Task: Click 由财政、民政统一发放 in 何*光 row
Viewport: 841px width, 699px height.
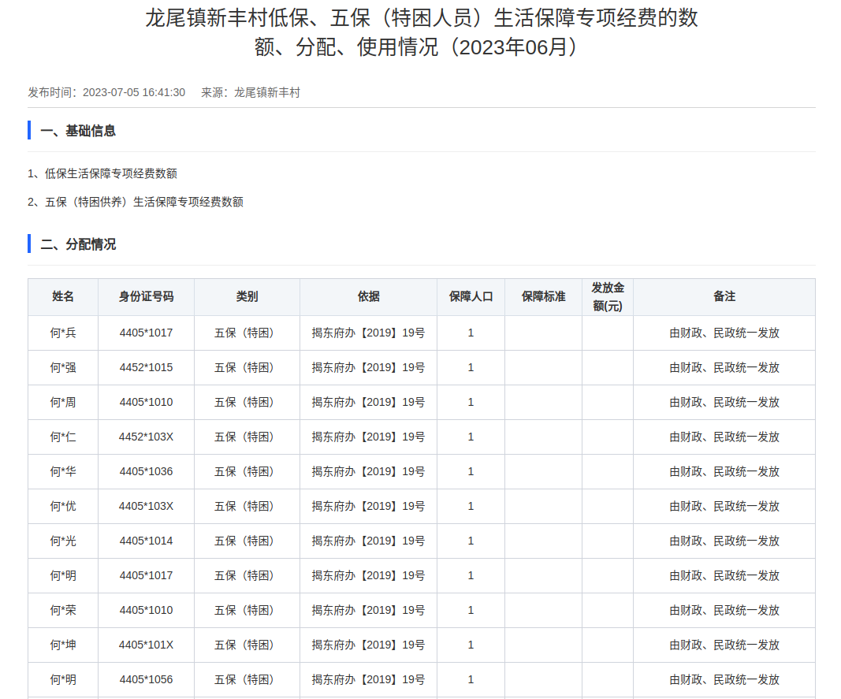Action: tap(724, 541)
